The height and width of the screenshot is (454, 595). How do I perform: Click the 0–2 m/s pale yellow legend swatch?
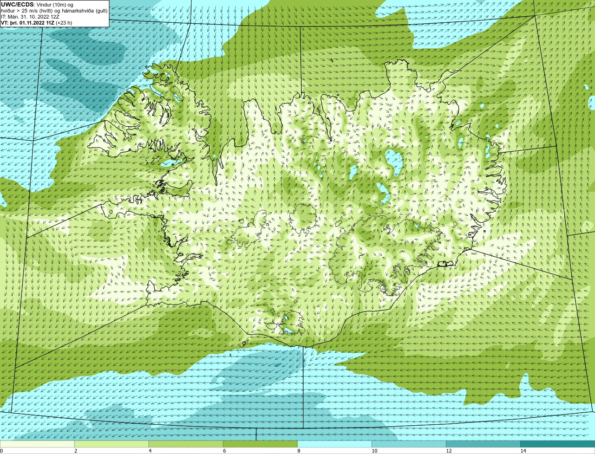(x=37, y=444)
